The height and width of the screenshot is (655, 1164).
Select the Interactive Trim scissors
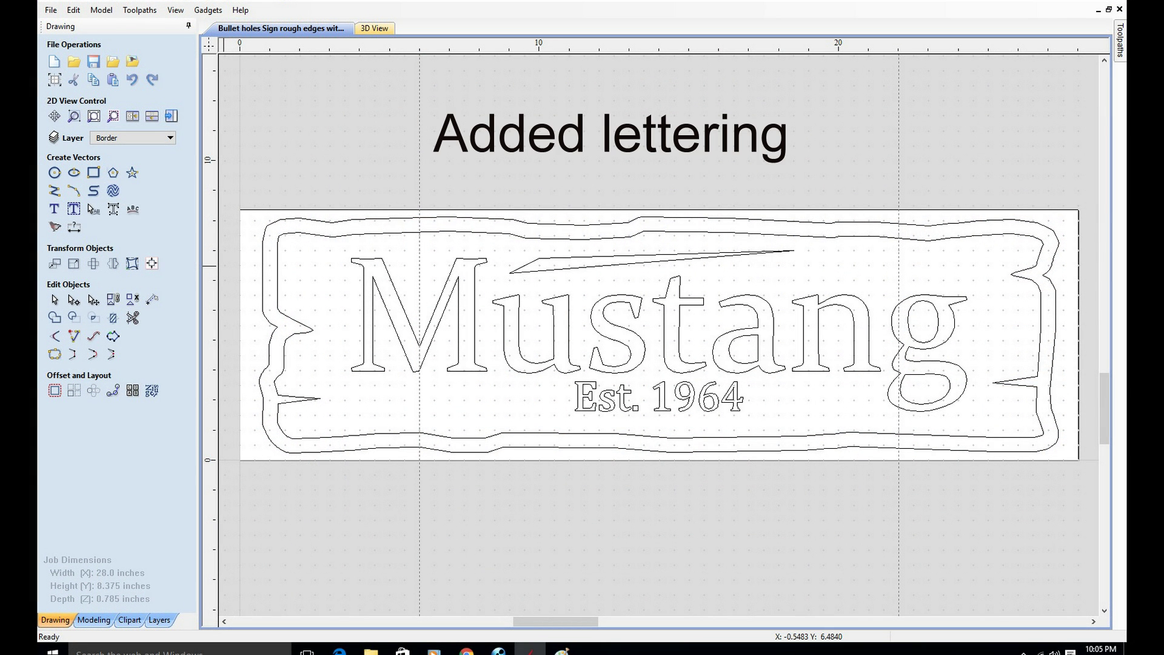point(132,318)
